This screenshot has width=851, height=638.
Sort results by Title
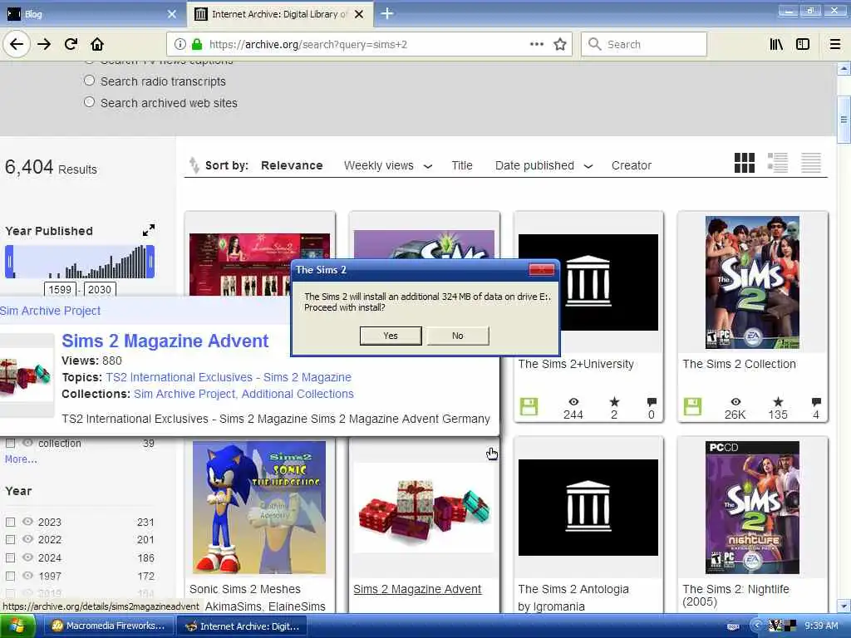pos(462,165)
